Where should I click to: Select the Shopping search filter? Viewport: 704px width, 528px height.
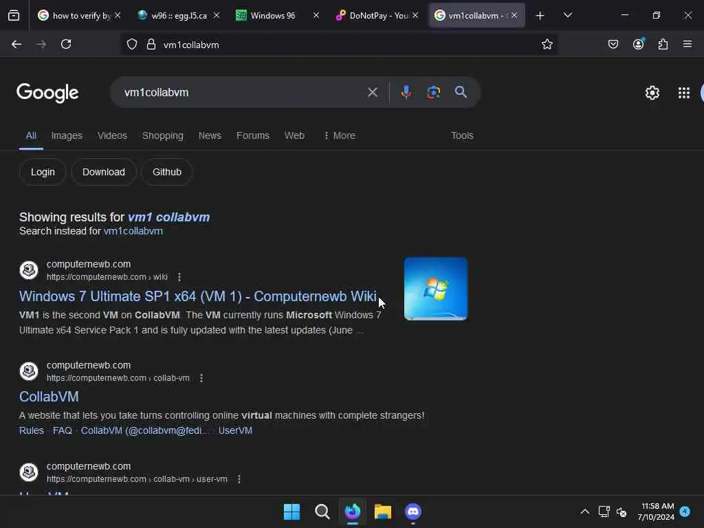[162, 135]
